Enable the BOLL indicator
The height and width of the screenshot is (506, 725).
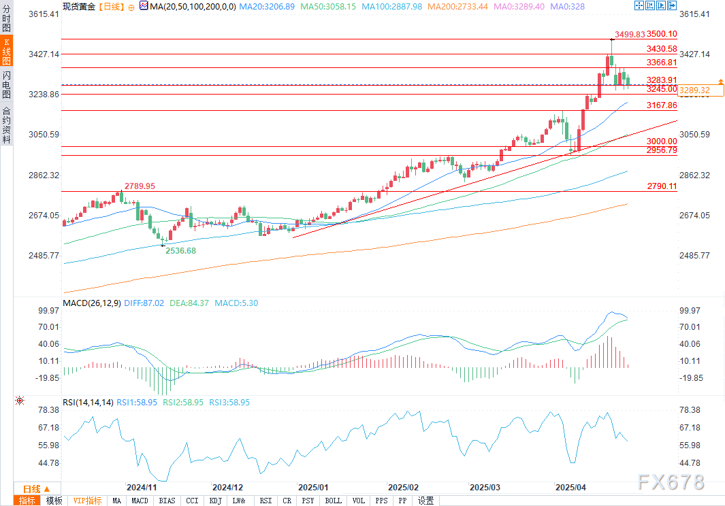(x=333, y=501)
